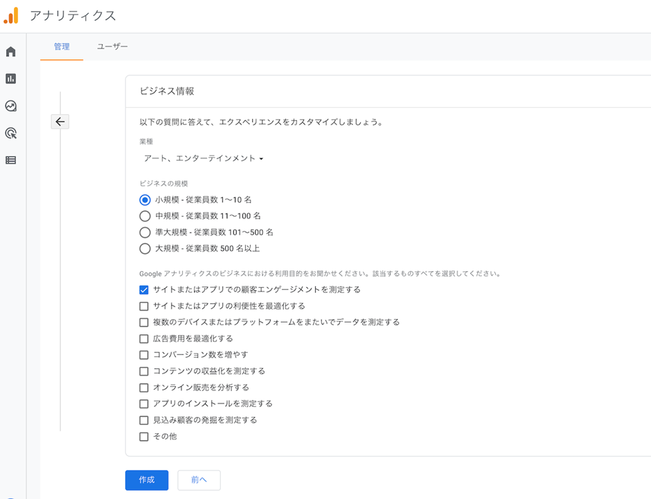
Task: Check その他 checkbox
Action: (x=144, y=437)
